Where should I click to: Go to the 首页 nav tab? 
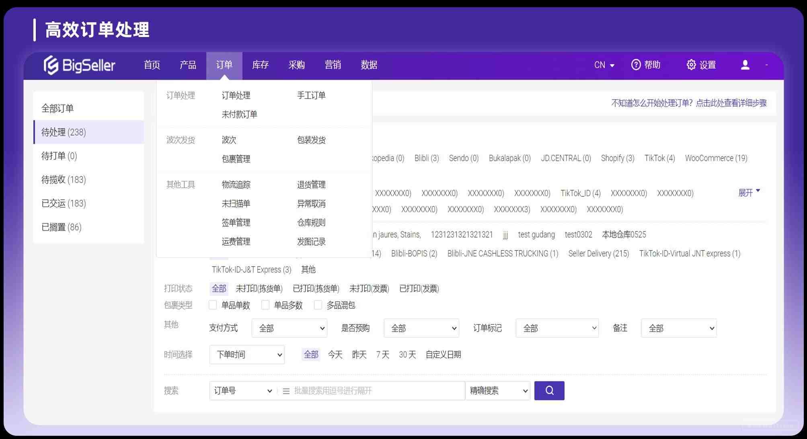[x=152, y=65]
